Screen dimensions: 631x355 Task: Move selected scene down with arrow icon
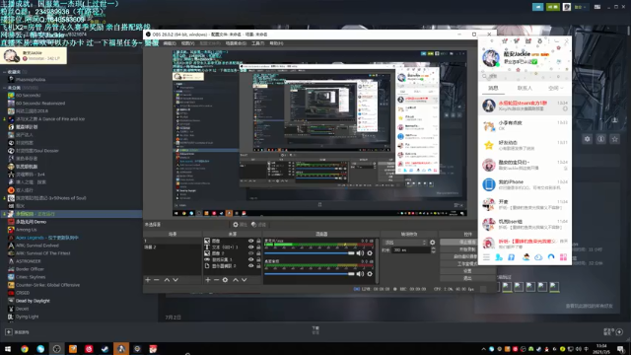175,280
